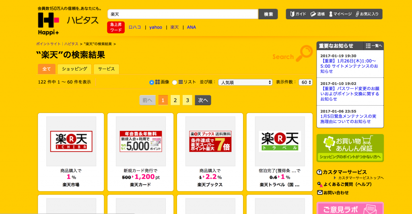Click the 楽天ブックス card title text
412x214 pixels.
[210, 185]
